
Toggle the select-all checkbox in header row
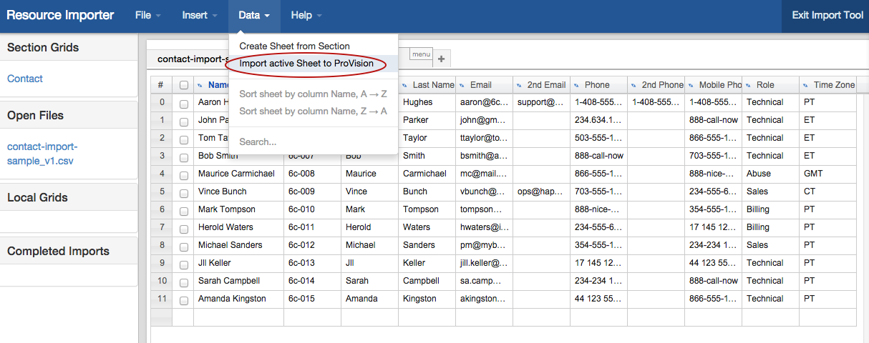point(184,85)
